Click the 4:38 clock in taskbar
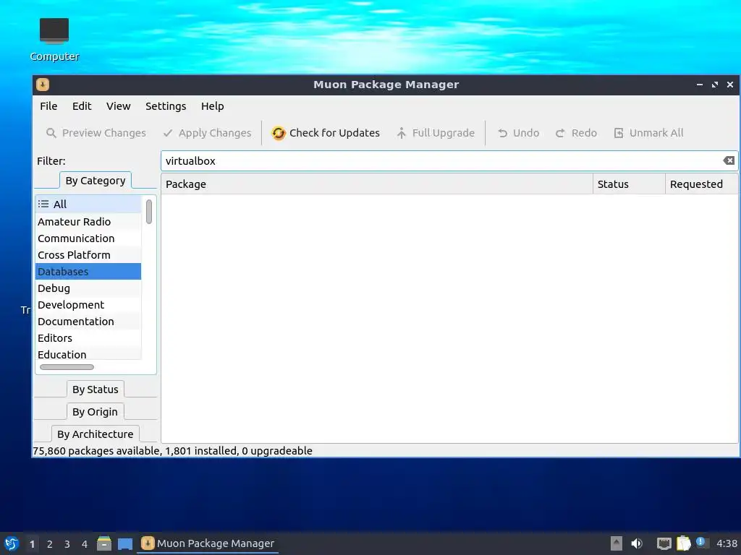Screen dimensions: 741x555 [727, 543]
